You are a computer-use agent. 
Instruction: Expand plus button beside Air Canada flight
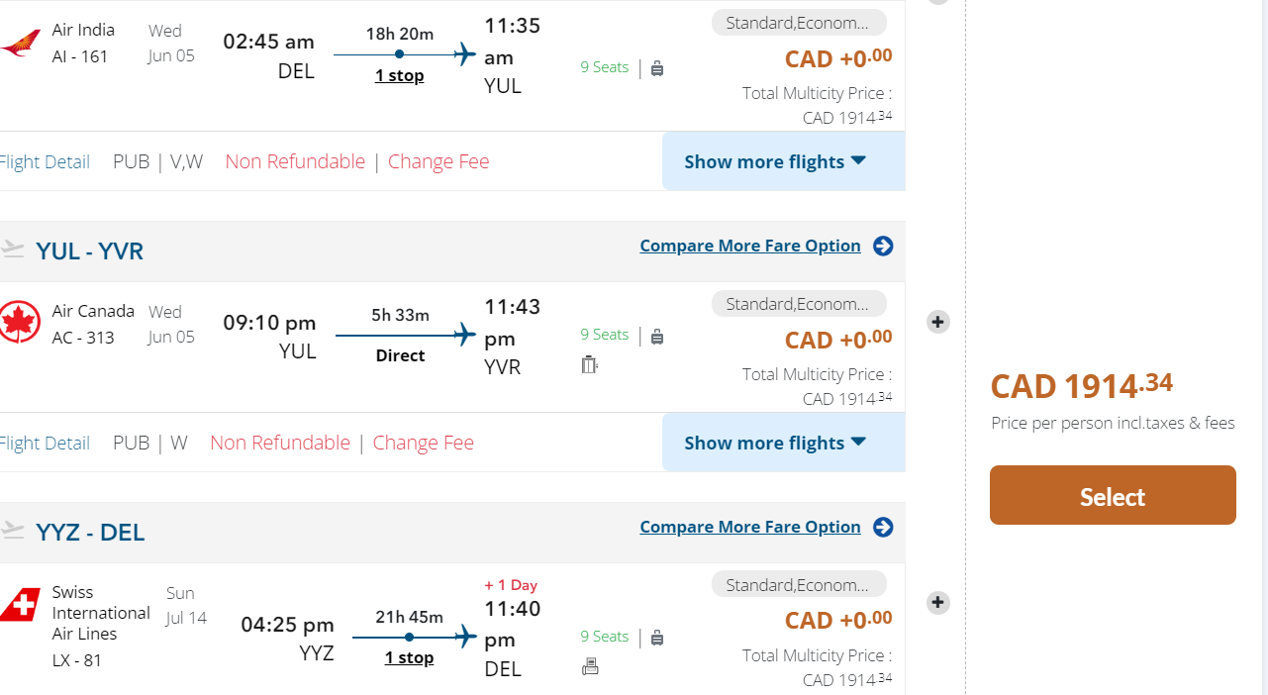click(x=938, y=322)
